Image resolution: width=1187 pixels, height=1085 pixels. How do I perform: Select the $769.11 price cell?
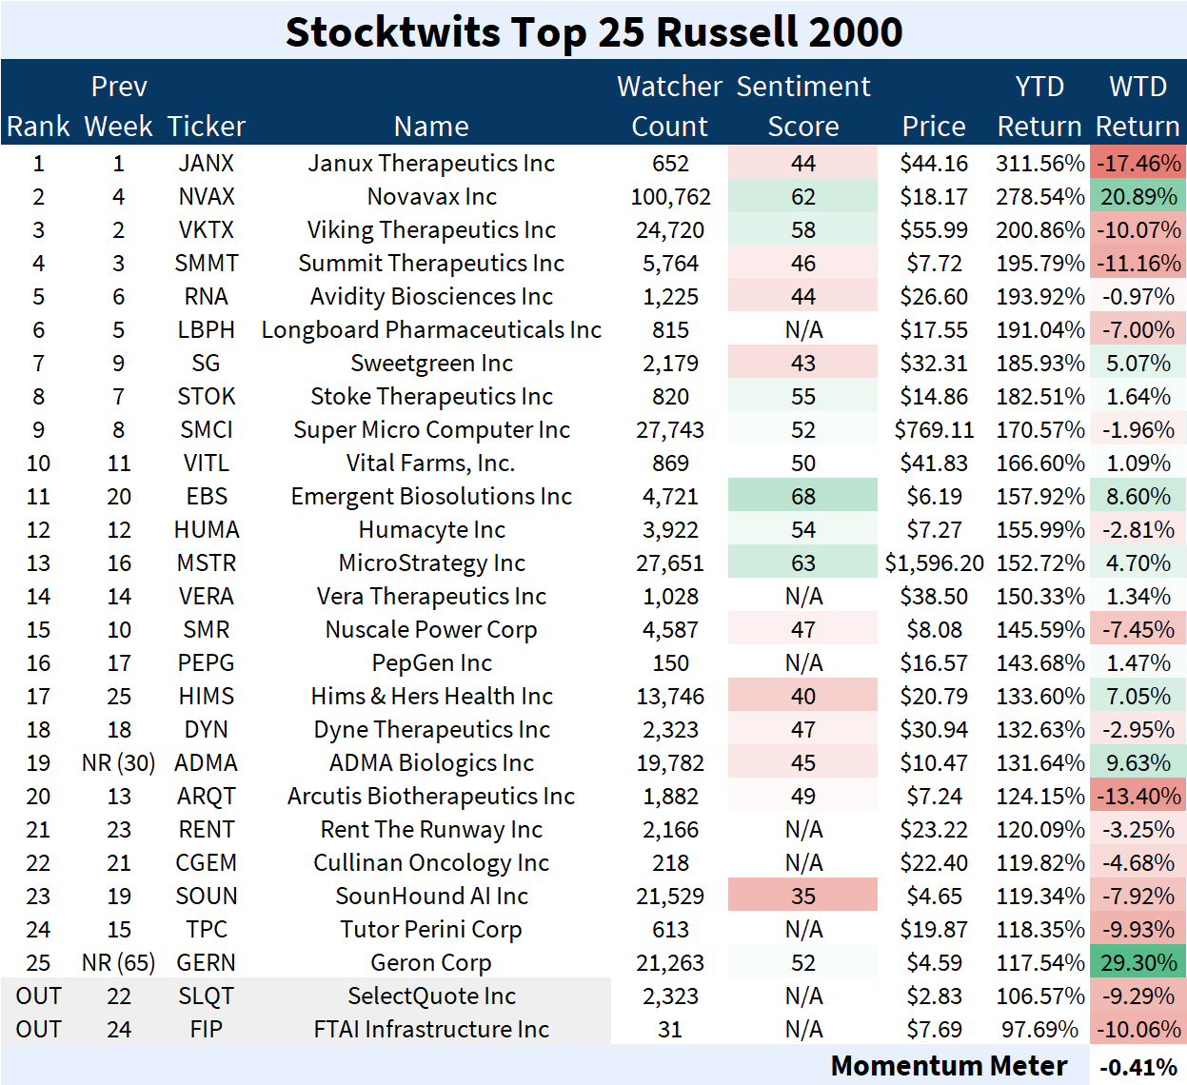934,430
